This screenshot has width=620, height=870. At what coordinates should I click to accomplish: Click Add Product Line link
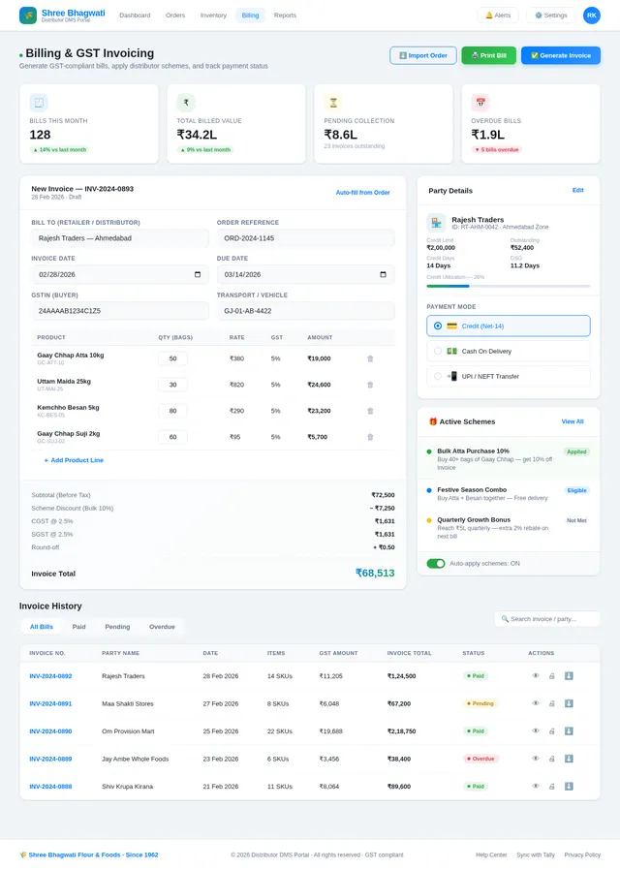[74, 460]
